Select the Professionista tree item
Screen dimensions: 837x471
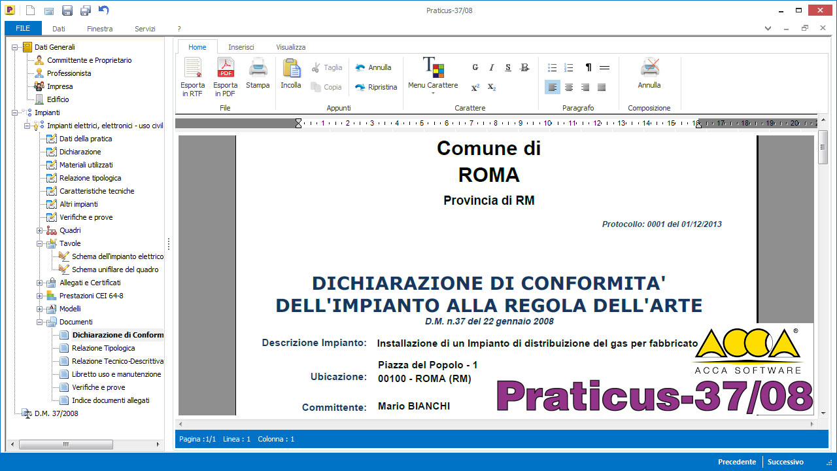69,73
